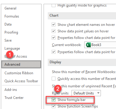Screen dimensions: 116x109
Task: Open Customize Ribbon settings
Action: 19,73
